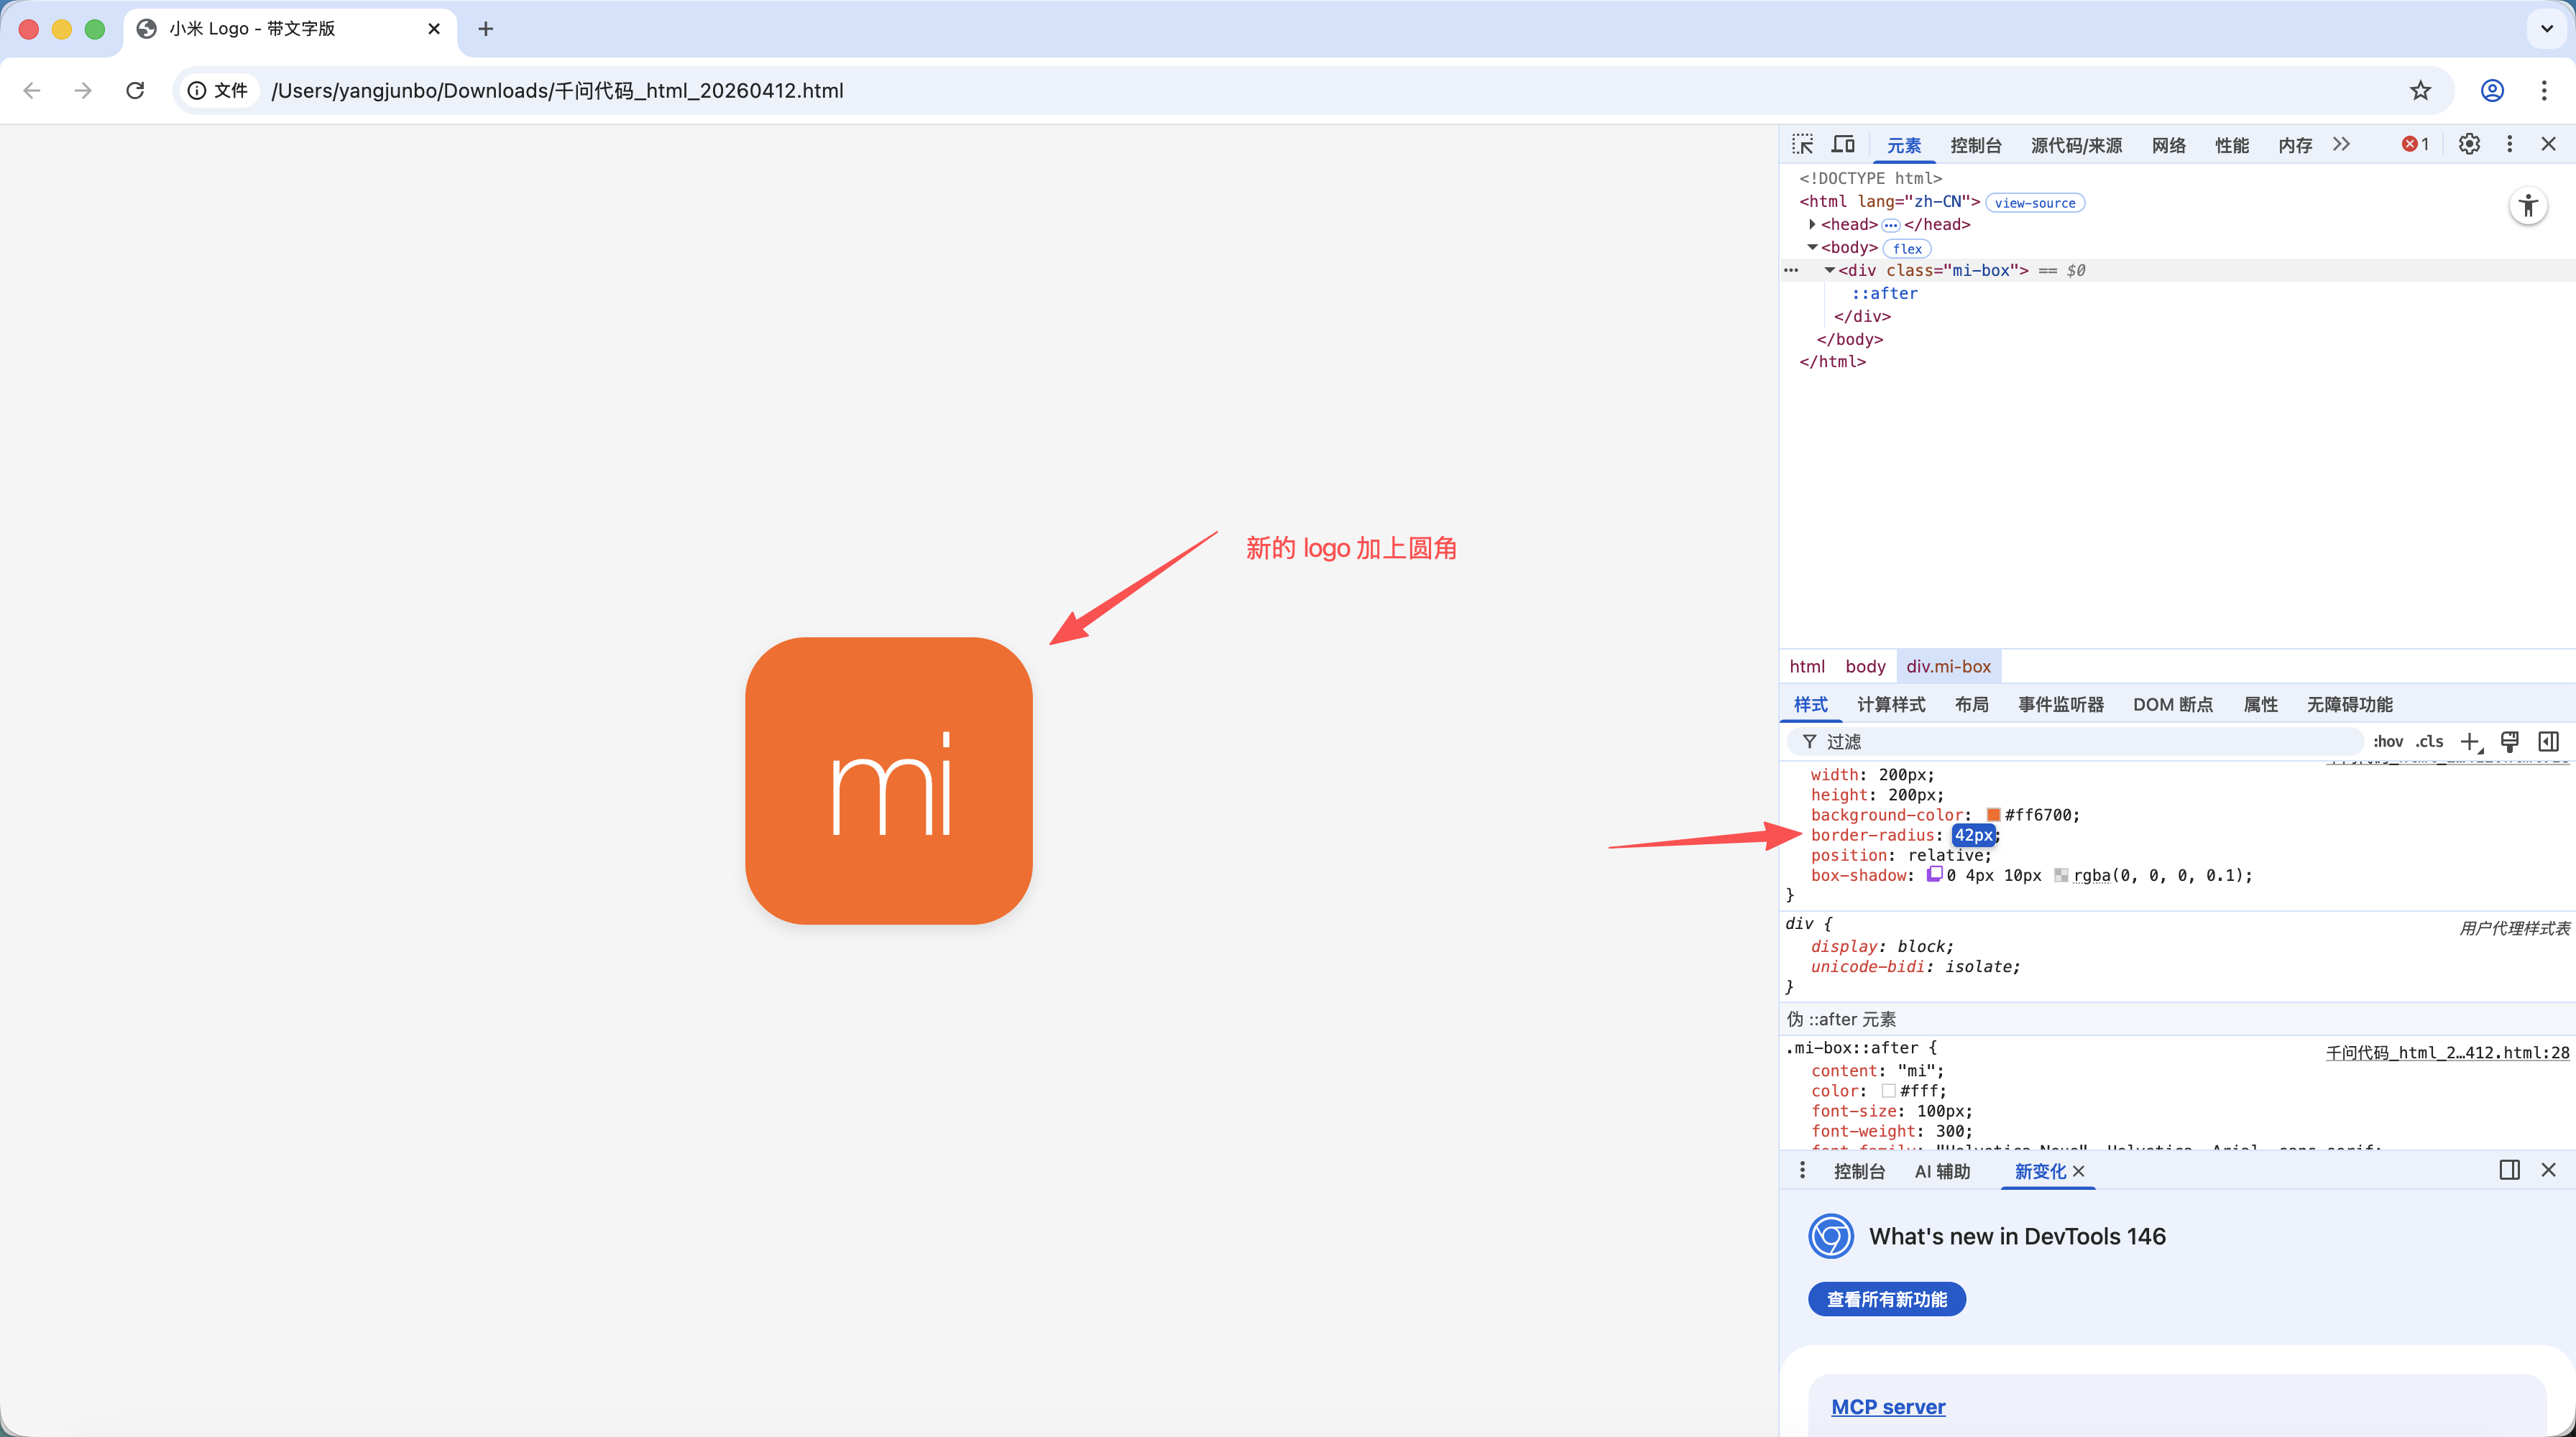Bookmark this page with star icon
This screenshot has height=1437, width=2576.
[2420, 91]
